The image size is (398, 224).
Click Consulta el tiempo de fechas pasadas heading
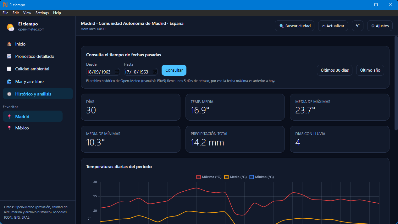click(124, 55)
